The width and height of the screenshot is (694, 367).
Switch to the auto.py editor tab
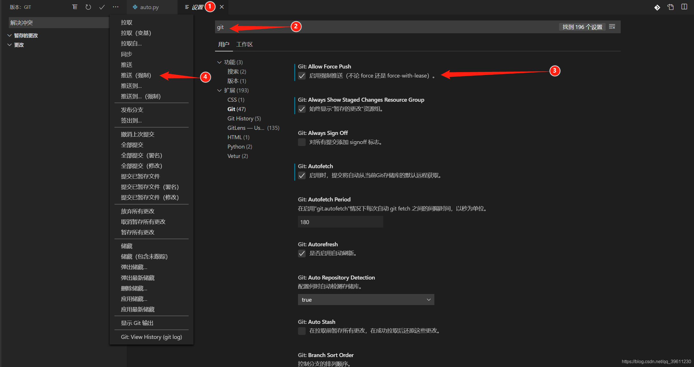(149, 7)
